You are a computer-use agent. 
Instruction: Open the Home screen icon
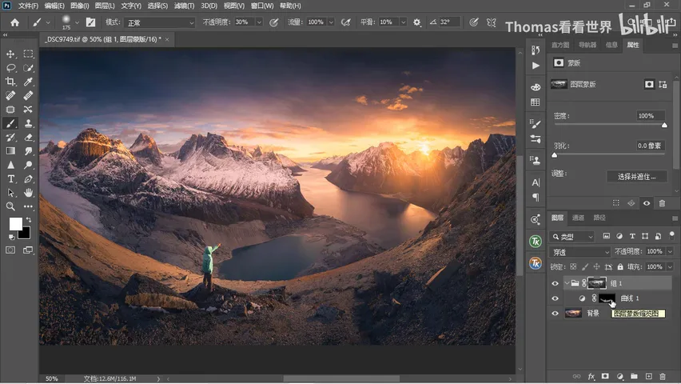click(14, 22)
